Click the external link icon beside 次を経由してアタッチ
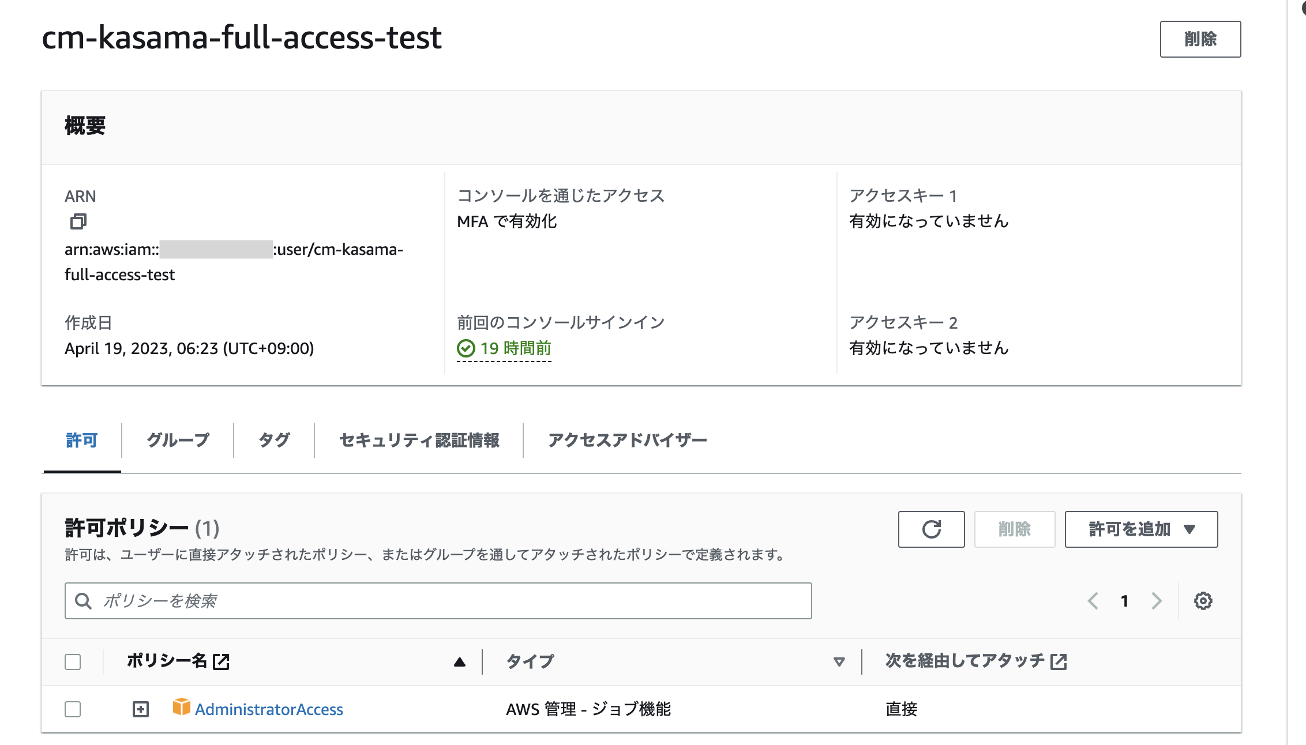Viewport: 1306px width, 745px height. click(1059, 661)
